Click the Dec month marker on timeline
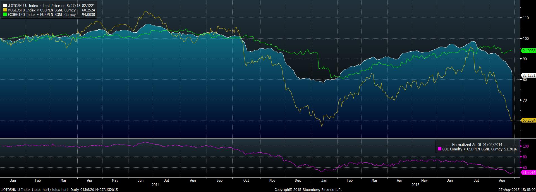Viewport: 536px width, 192px height. [x=298, y=181]
